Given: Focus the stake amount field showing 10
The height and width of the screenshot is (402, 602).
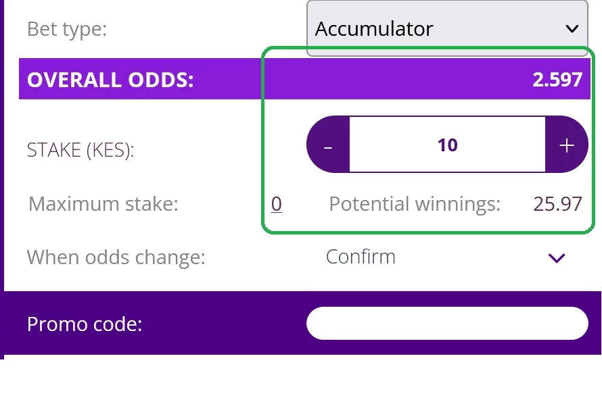Looking at the screenshot, I should (x=447, y=145).
